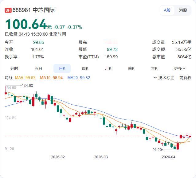
Task: Click the stock name 688981 中芯国际
Action: [x=33, y=10]
